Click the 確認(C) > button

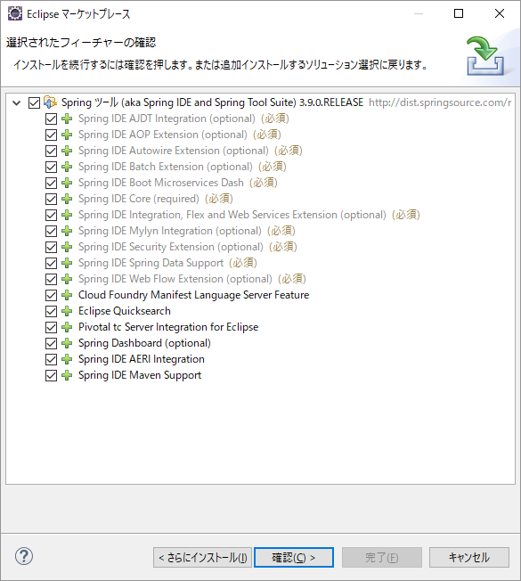click(x=294, y=557)
